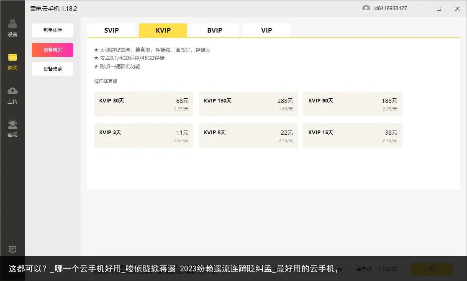Choose the KVIP 180天 288元 package
Screen dimensions: 467x281
tap(249, 104)
